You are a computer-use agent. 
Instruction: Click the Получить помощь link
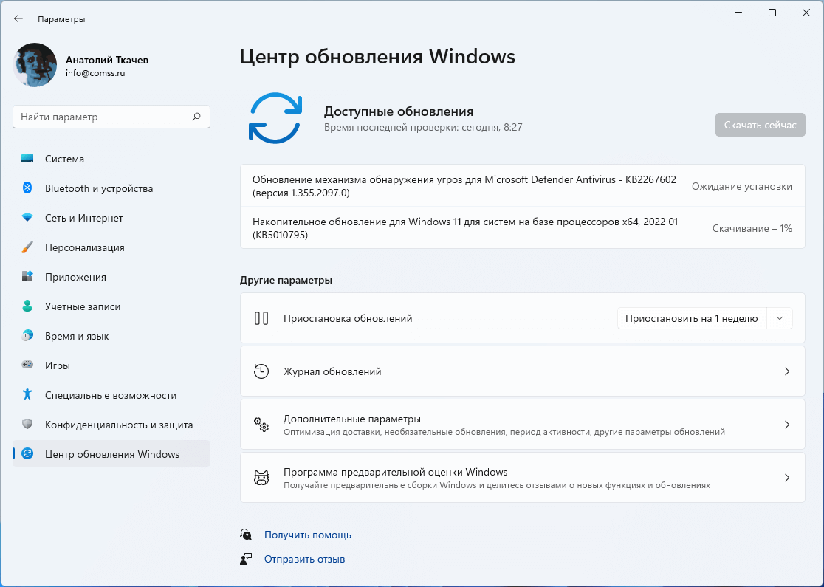307,535
